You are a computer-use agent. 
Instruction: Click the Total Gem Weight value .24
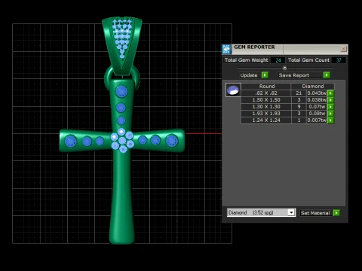[278, 60]
